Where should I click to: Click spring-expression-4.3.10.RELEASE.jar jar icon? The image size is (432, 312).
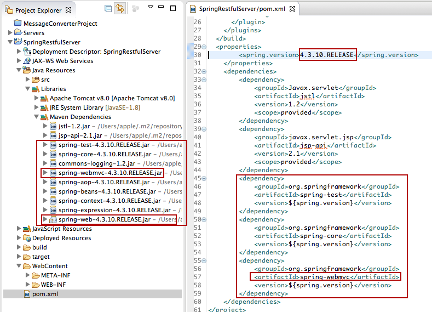53,210
